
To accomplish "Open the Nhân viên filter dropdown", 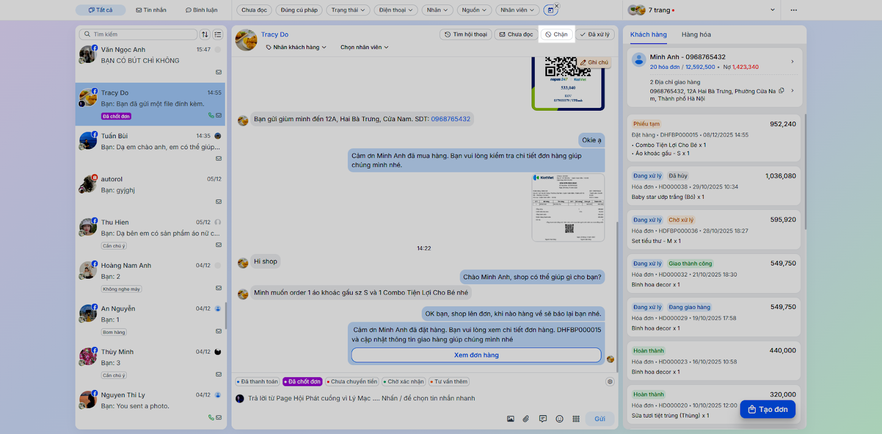I will [517, 10].
